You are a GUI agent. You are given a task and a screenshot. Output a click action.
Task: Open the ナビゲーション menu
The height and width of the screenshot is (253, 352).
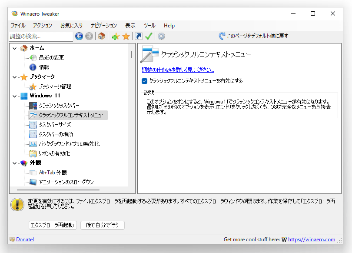104,26
